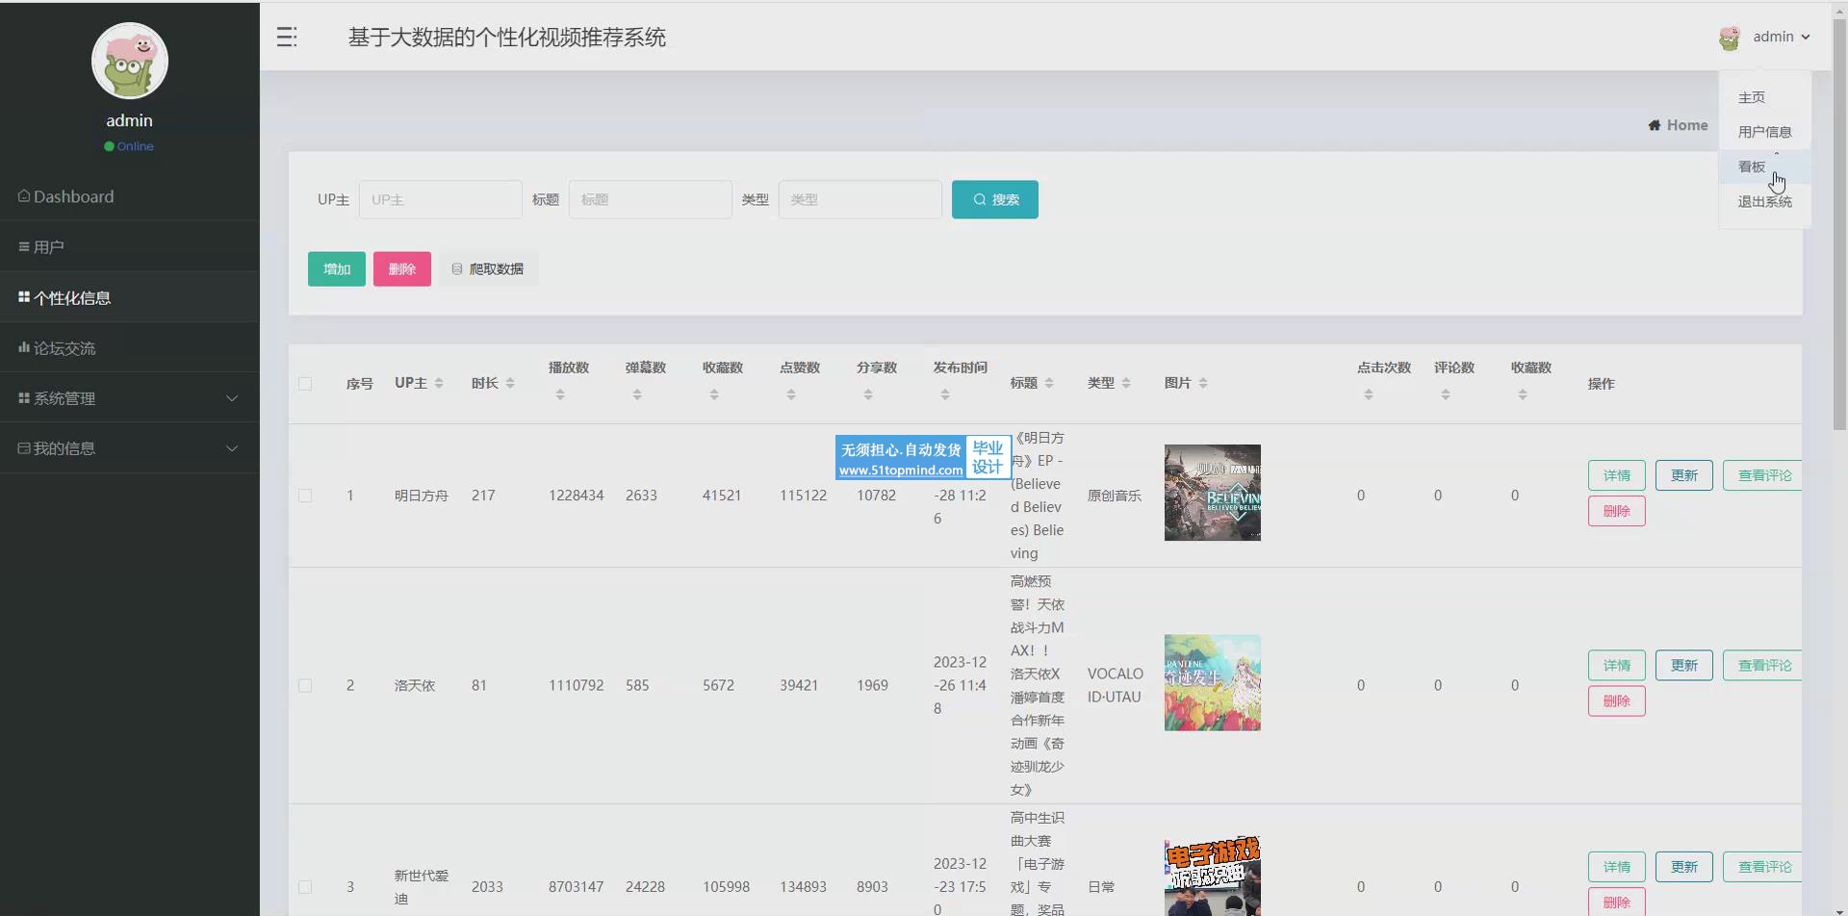1848x916 pixels.
Task: Expand the 系统管理 sidebar chevron
Action: (x=232, y=398)
